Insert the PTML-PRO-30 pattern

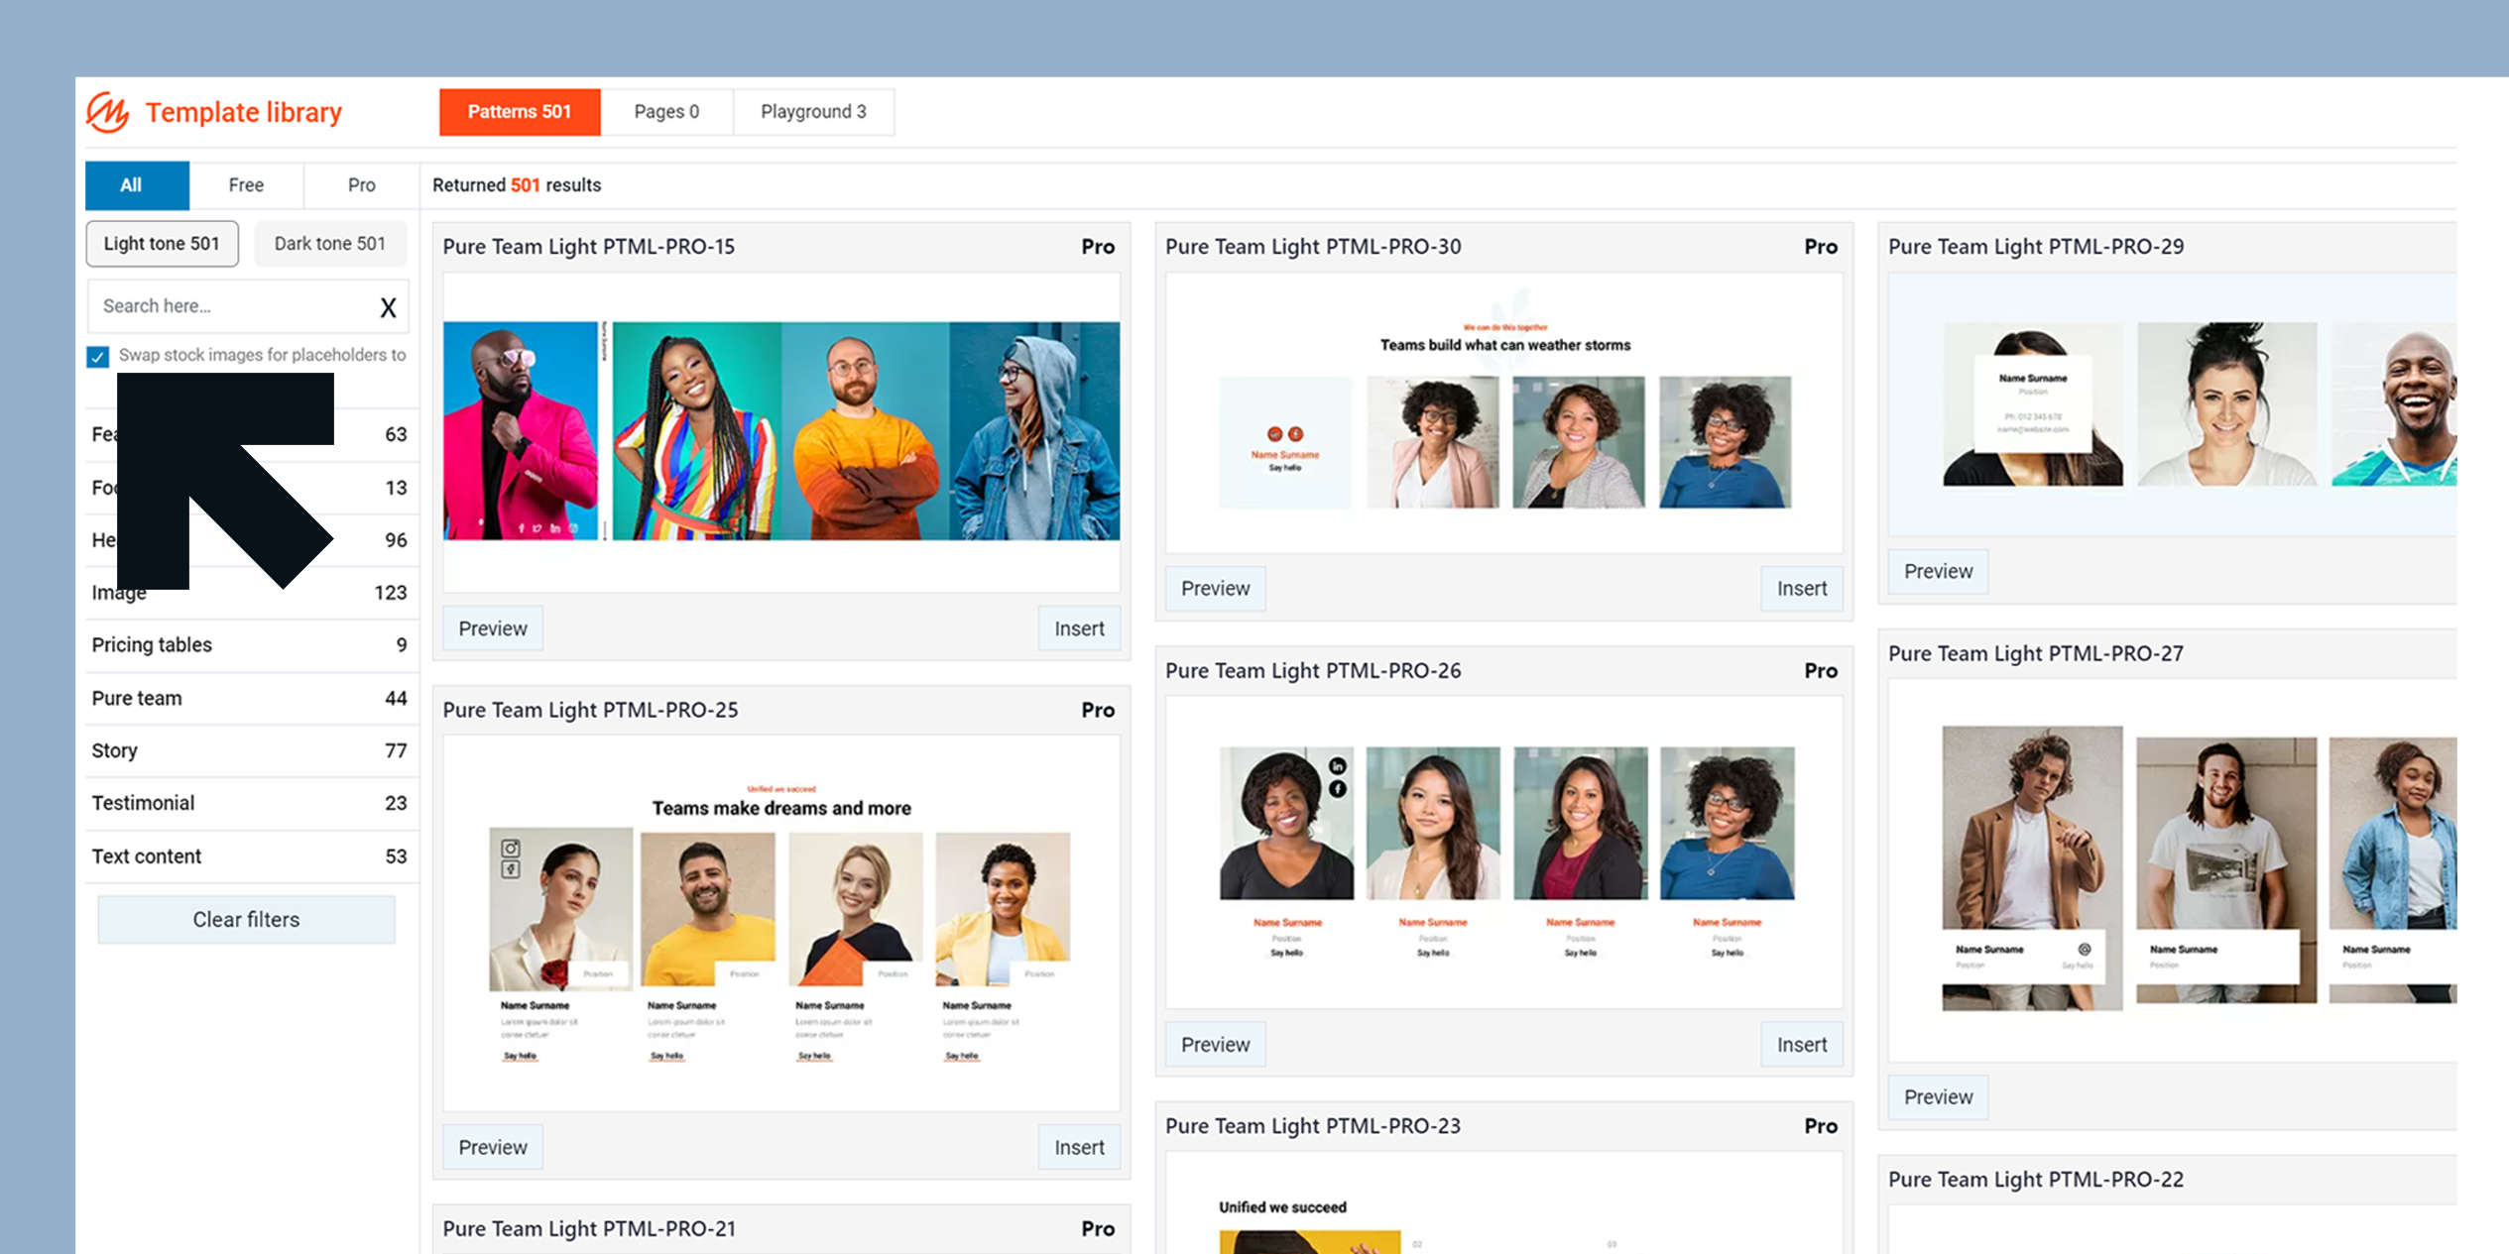click(1801, 589)
